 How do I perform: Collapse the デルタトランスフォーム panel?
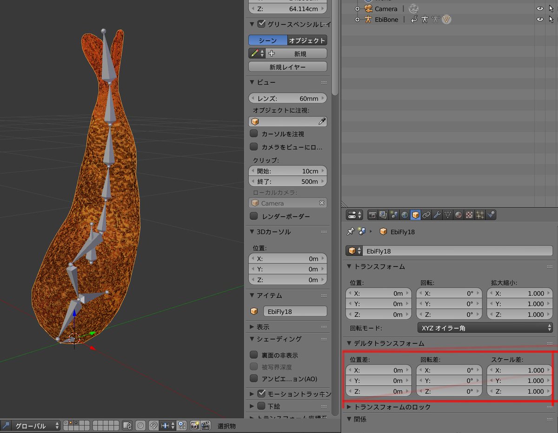pyautogui.click(x=349, y=343)
